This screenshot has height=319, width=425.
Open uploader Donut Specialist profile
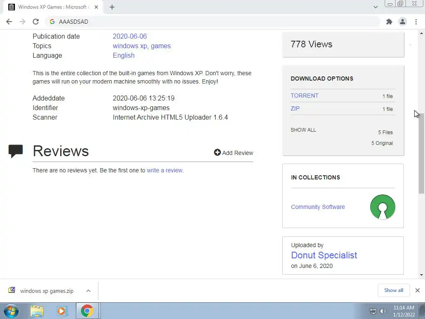click(x=324, y=255)
